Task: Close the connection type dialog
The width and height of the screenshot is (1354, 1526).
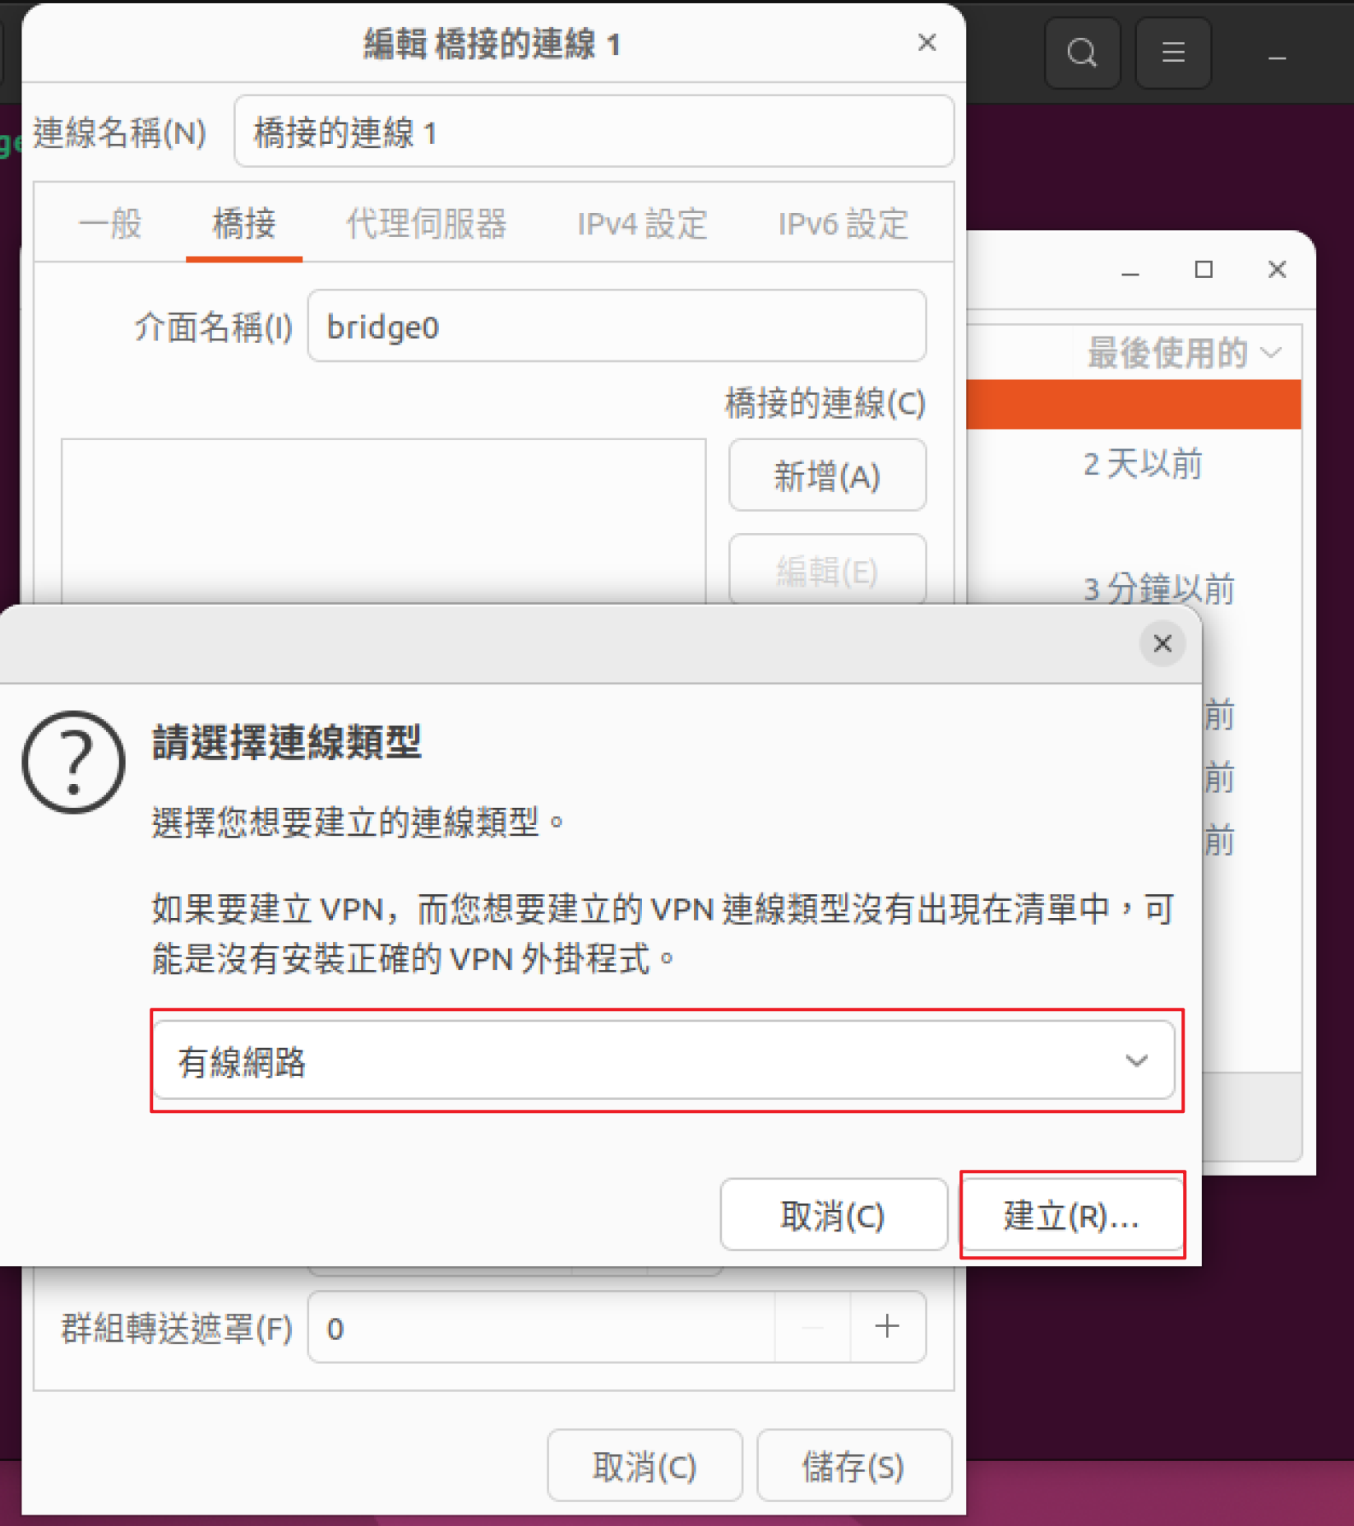Action: tap(1162, 643)
